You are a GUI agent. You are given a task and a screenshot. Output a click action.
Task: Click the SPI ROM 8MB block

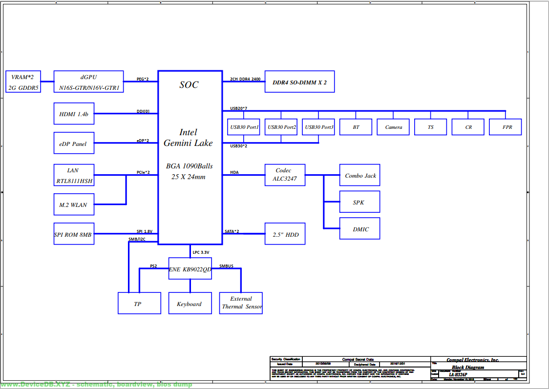(74, 234)
